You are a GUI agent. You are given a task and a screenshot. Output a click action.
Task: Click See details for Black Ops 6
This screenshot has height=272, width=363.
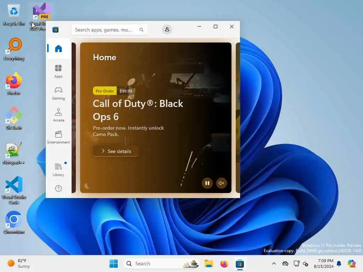tap(116, 151)
